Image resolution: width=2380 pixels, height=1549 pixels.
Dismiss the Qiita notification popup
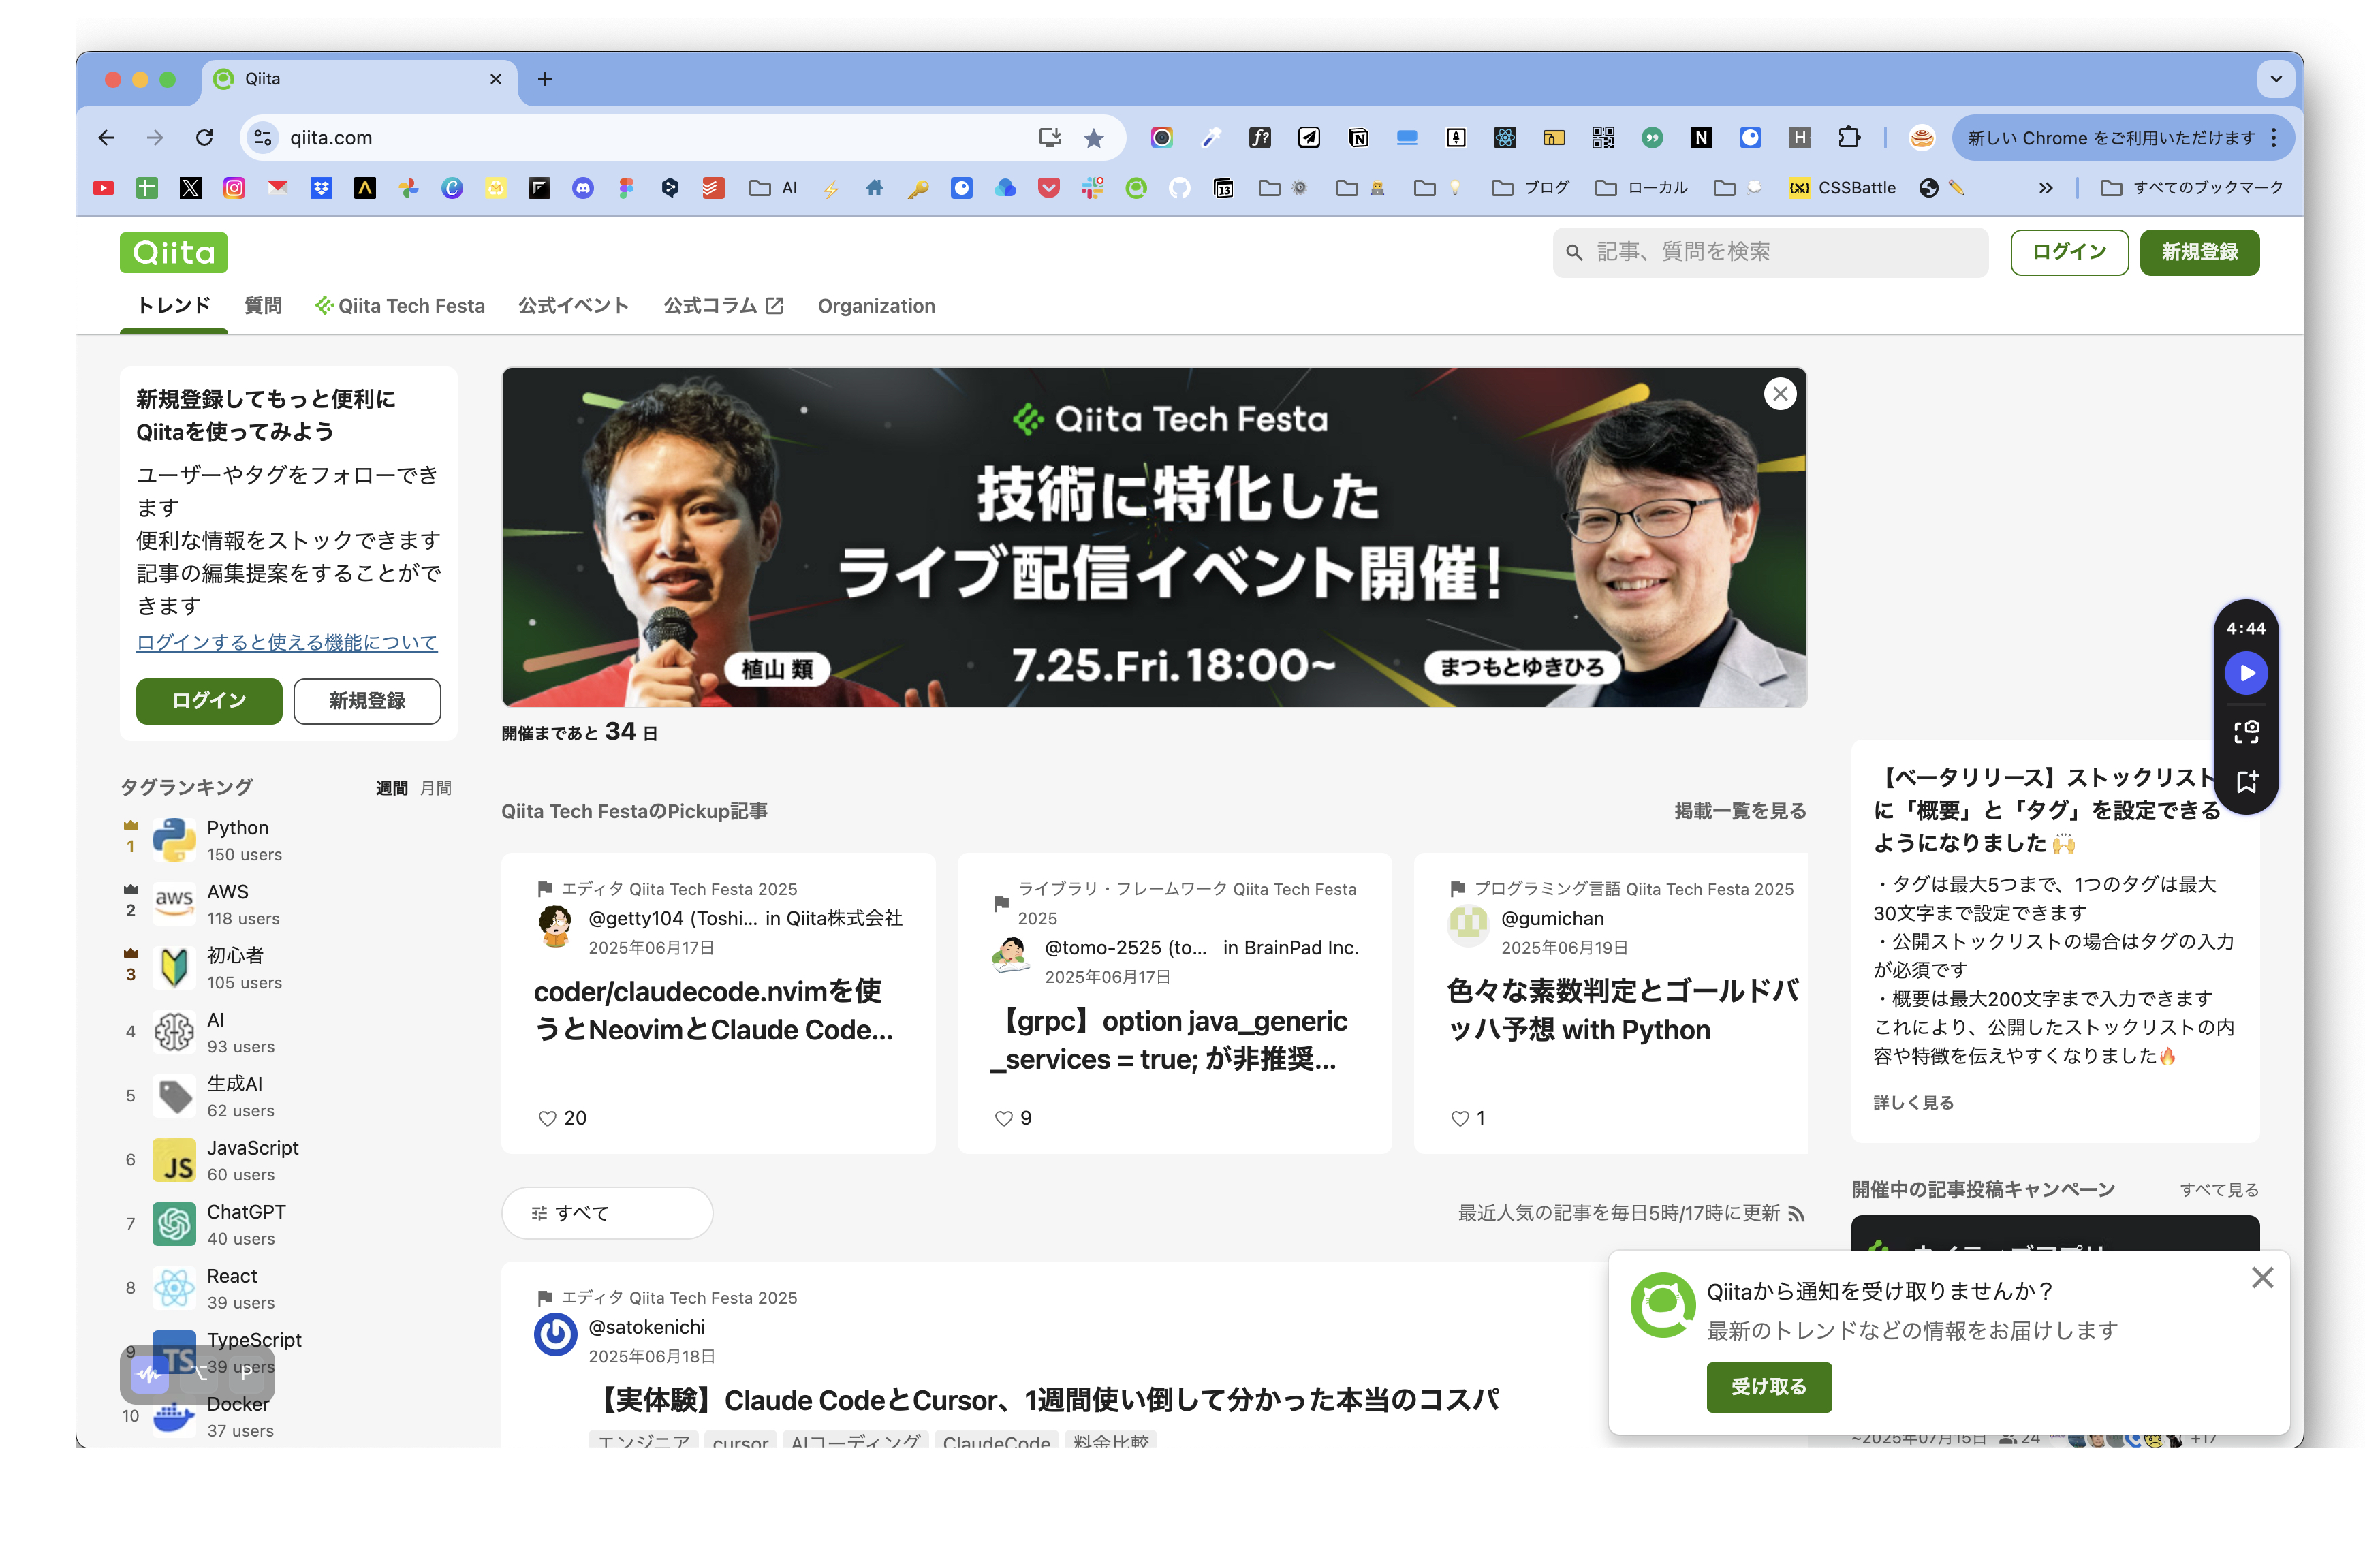pos(2263,1277)
